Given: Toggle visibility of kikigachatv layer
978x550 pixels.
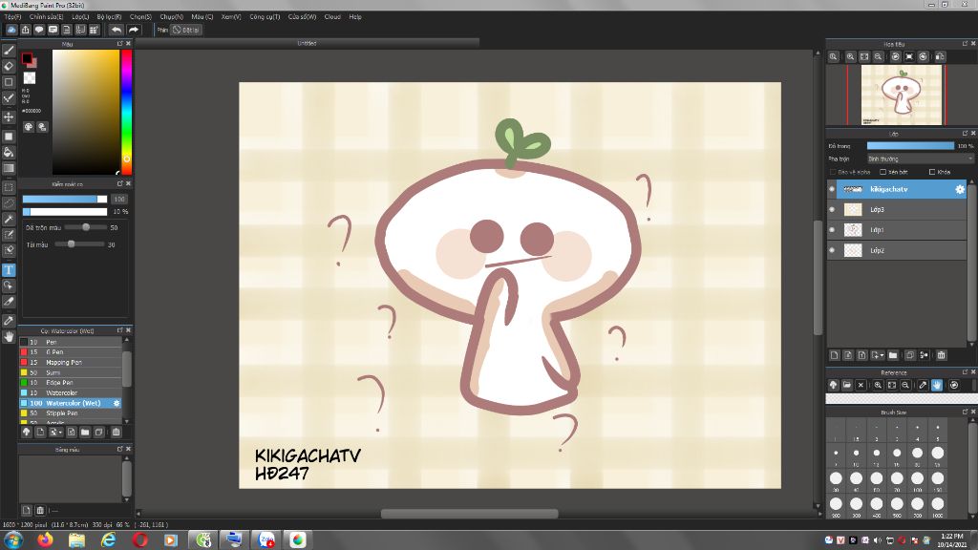Looking at the screenshot, I should (832, 189).
